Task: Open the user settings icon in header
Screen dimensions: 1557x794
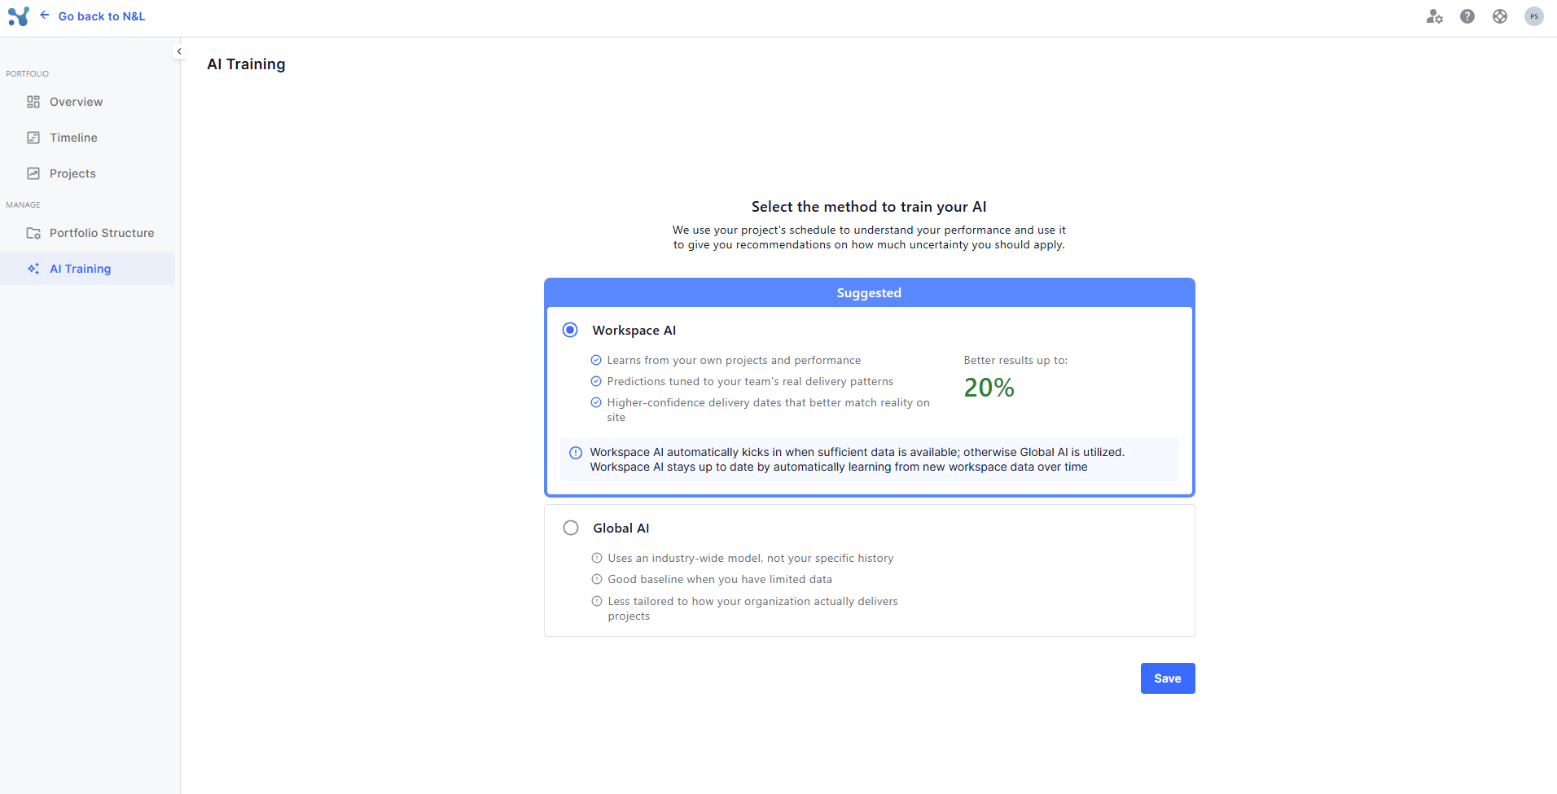Action: [x=1434, y=16]
